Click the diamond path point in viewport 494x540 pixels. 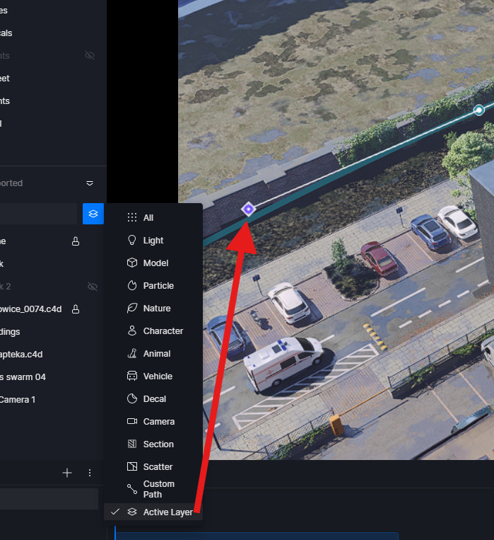[248, 209]
